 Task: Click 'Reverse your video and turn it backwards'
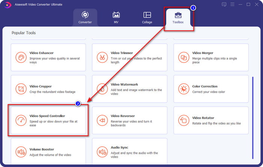[x=131, y=123]
